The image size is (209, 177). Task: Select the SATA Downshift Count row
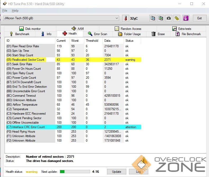click(73, 82)
